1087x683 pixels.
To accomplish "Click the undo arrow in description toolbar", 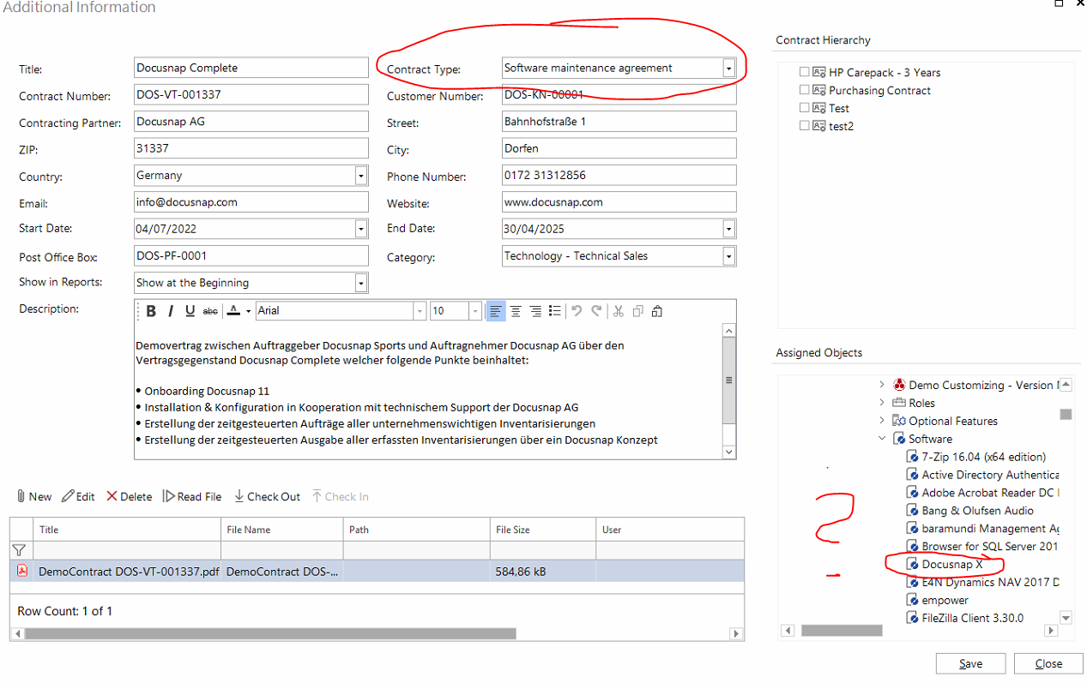I will point(577,311).
